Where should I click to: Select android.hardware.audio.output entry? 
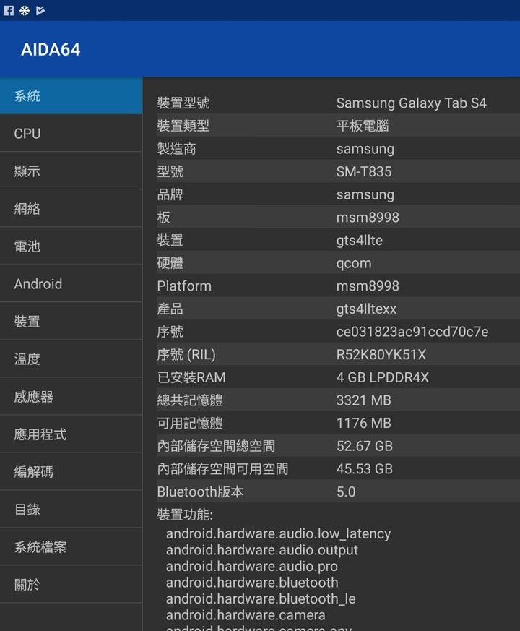(262, 551)
